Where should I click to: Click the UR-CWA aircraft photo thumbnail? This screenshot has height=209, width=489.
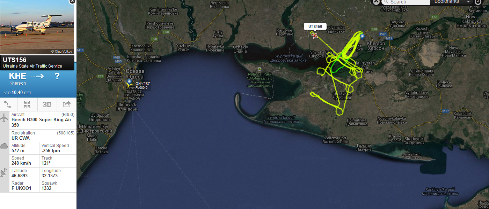pyautogui.click(x=37, y=27)
